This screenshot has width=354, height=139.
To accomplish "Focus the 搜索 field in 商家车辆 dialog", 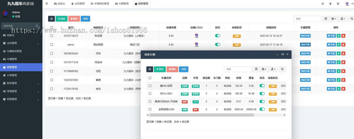I will [x=238, y=69].
